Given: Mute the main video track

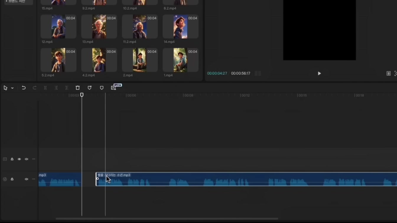Looking at the screenshot, I should pyautogui.click(x=26, y=159).
